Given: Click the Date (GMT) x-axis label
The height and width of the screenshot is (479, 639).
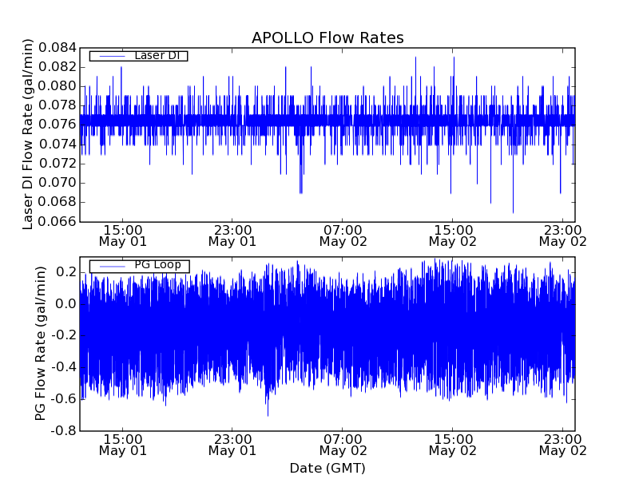Looking at the screenshot, I should [327, 468].
